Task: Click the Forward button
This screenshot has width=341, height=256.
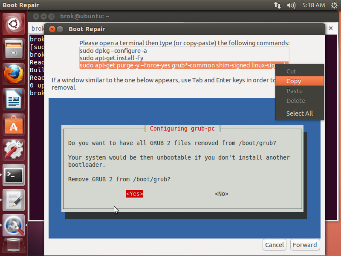Action: pos(305,244)
